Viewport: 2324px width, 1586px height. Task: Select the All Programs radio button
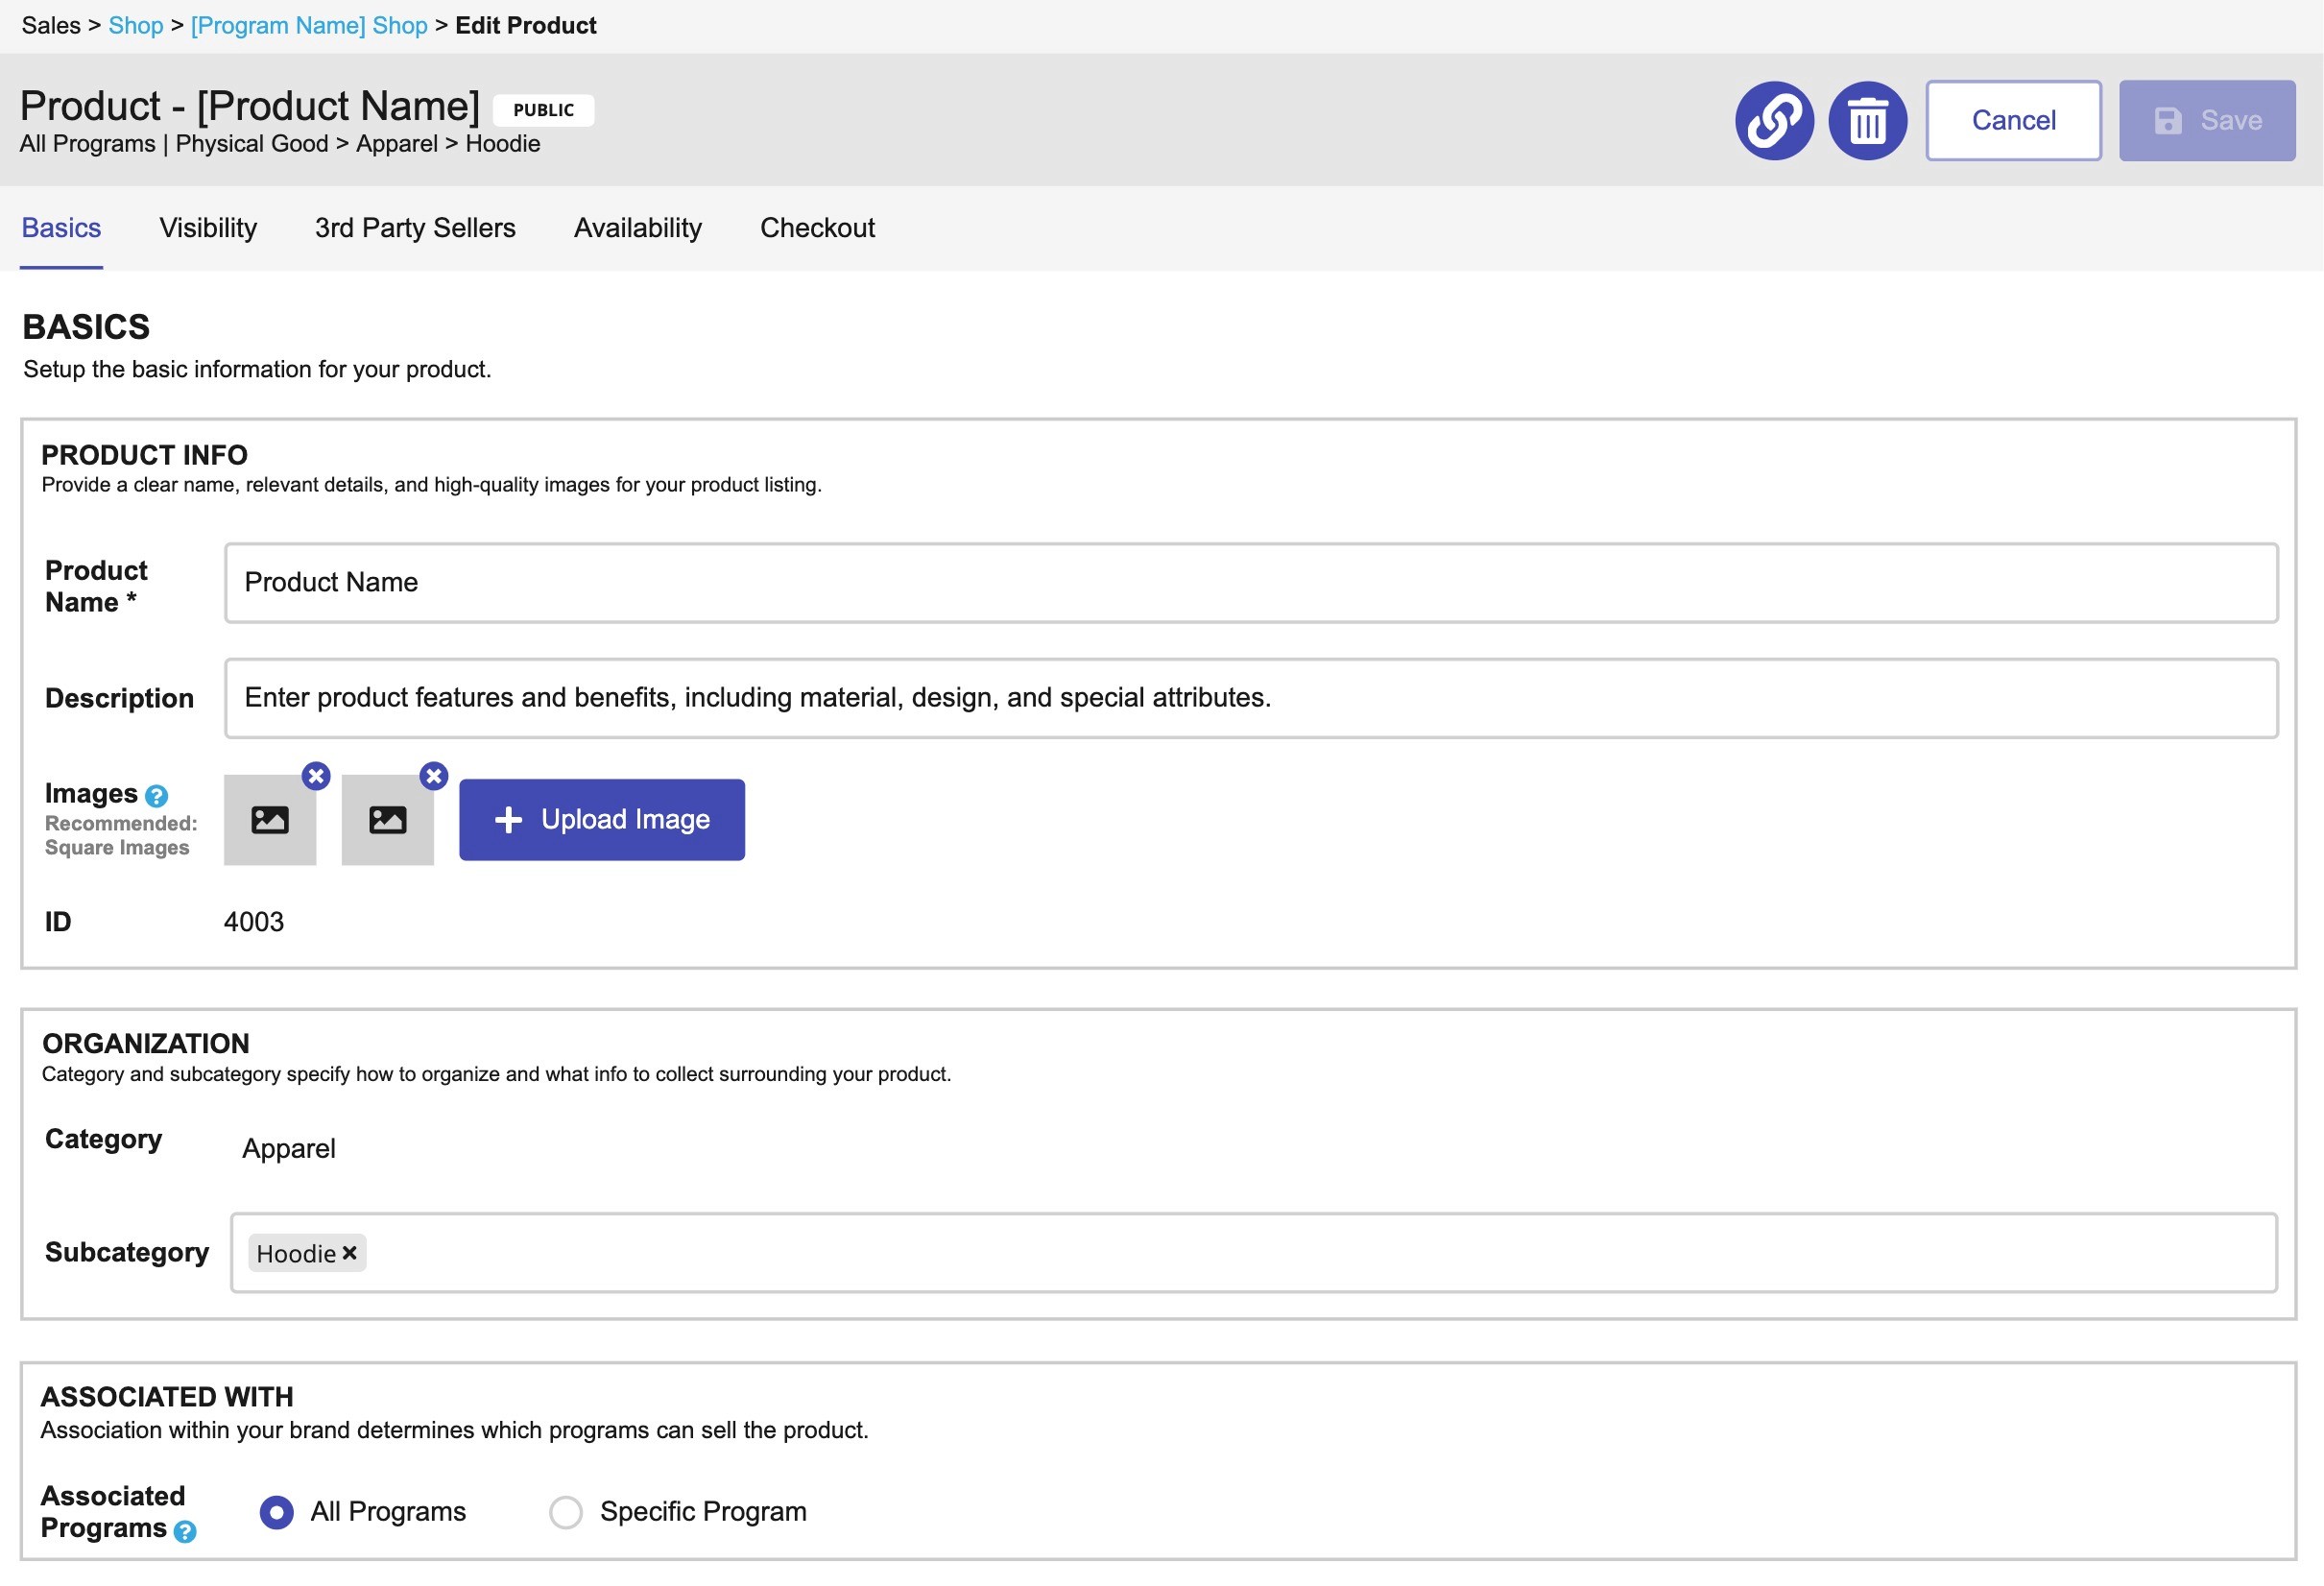tap(277, 1513)
